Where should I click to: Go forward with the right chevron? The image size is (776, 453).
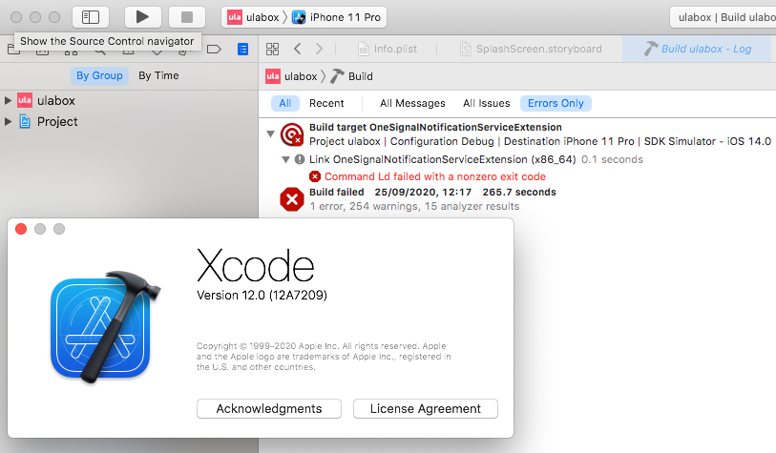coord(319,49)
